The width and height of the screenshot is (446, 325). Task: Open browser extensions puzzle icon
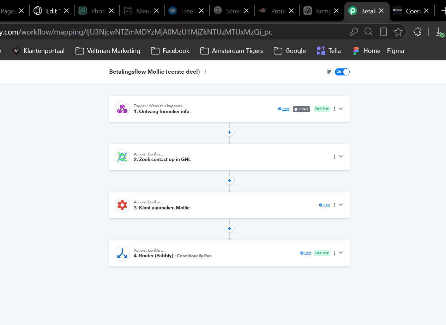417,32
